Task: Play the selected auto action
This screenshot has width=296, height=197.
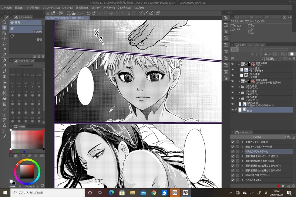Action: pos(283,186)
